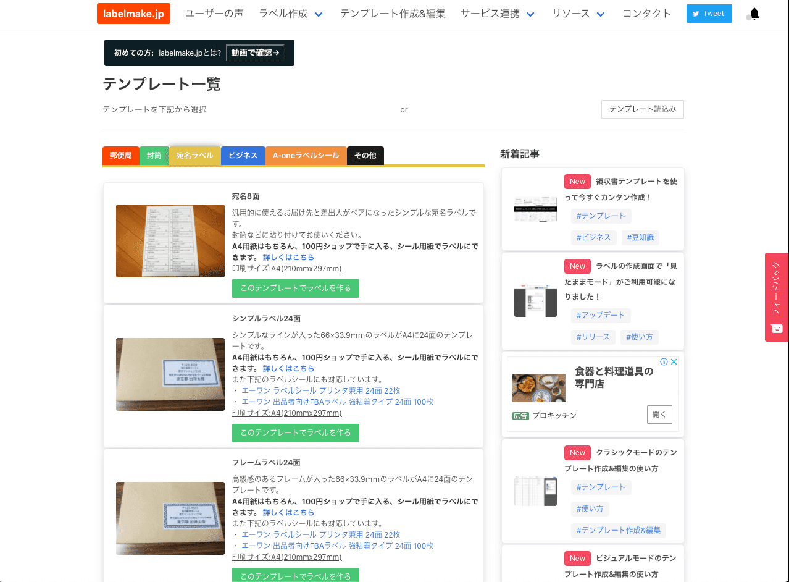This screenshot has height=582, width=789.
Task: Click the labelmake.jp logo
Action: tap(133, 13)
